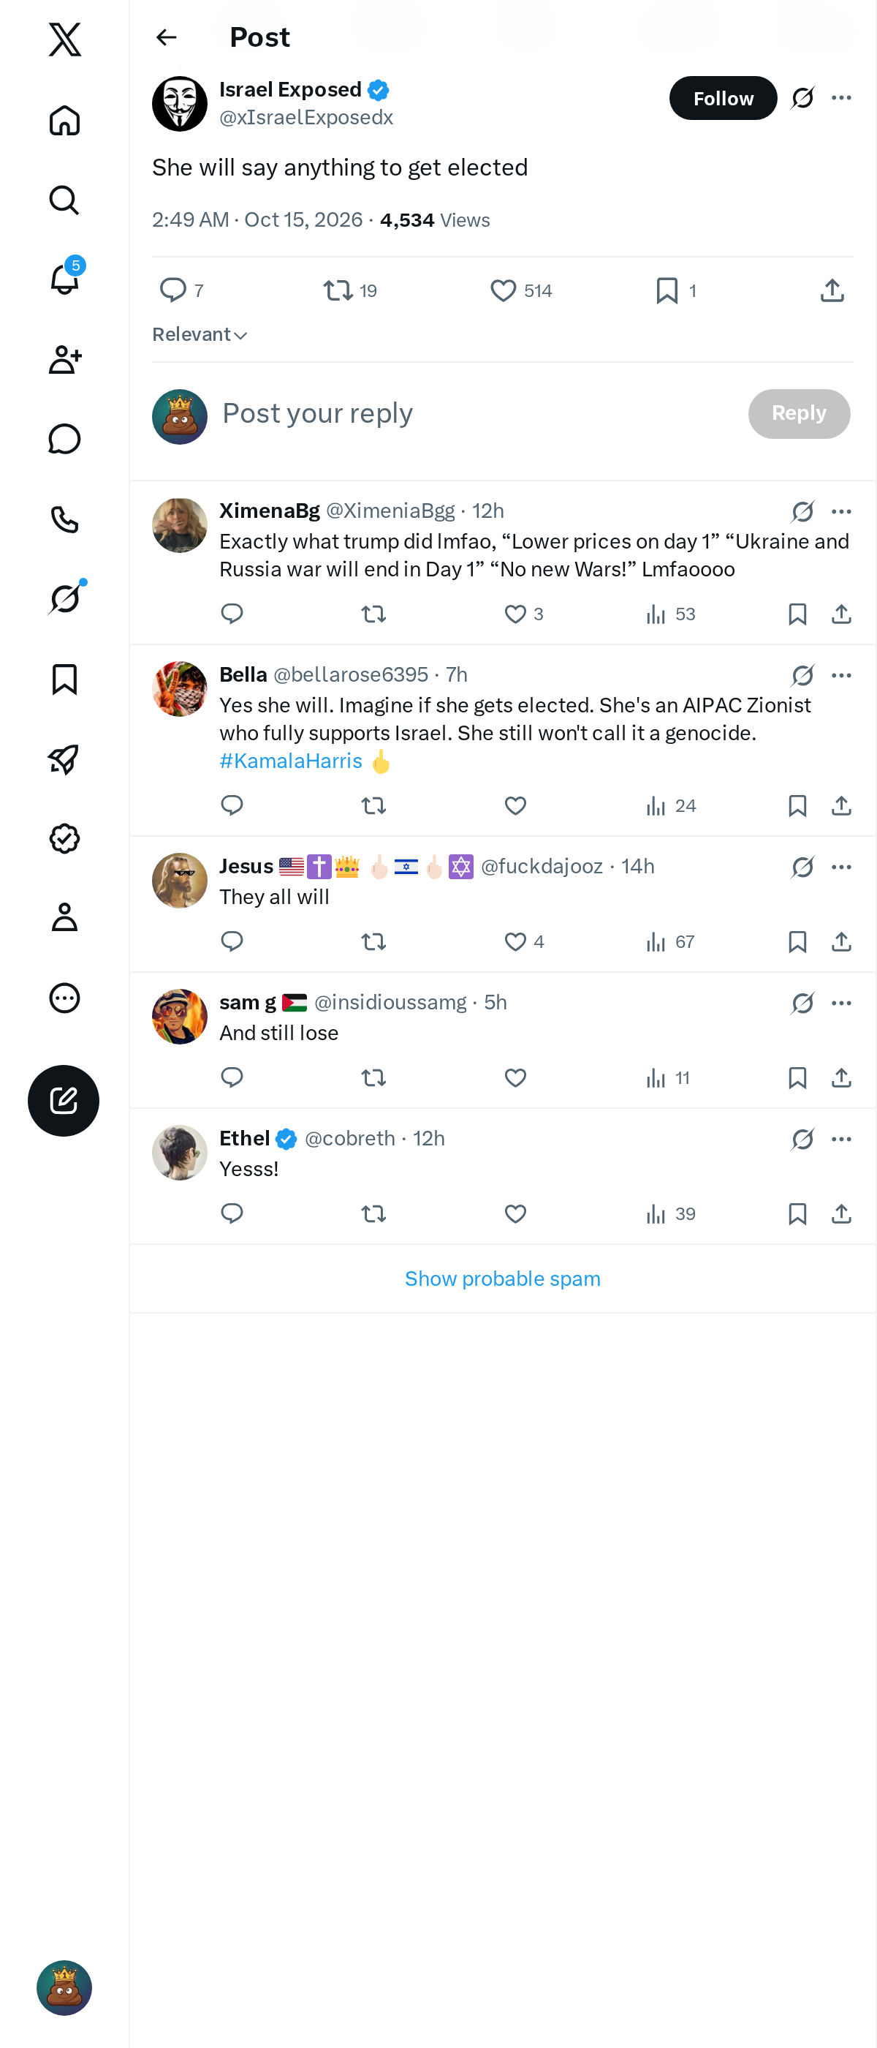Open the X home logo

64,39
